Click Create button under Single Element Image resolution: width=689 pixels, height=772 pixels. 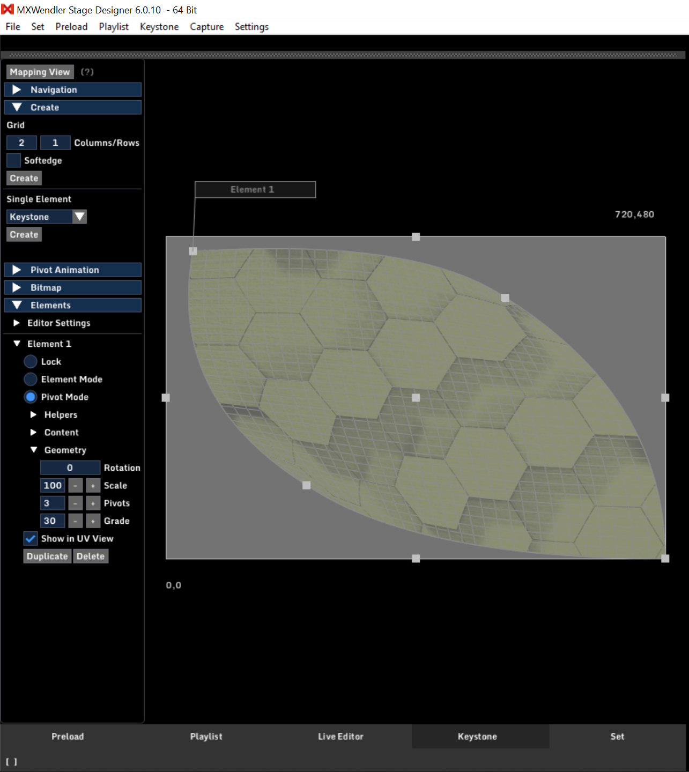pyautogui.click(x=24, y=234)
